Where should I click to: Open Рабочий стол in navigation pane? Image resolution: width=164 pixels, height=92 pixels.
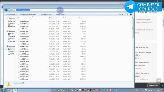pos(12,26)
